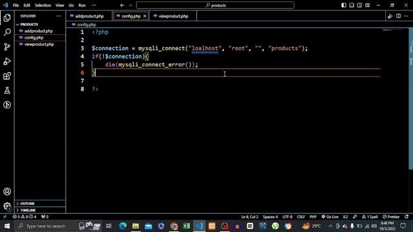Open the Windows Start menu
Image resolution: width=413 pixels, height=232 pixels.
tap(7, 226)
